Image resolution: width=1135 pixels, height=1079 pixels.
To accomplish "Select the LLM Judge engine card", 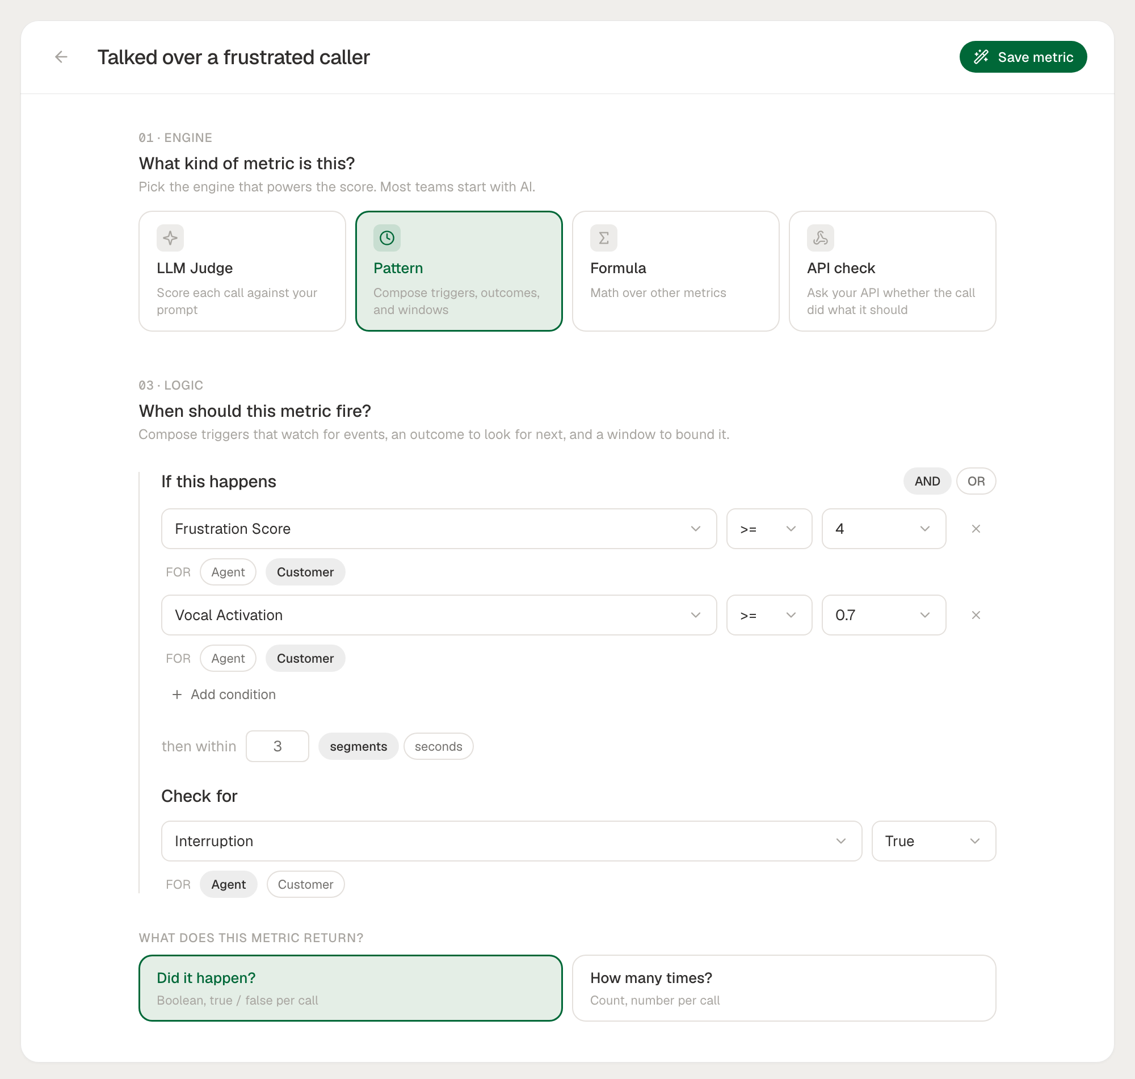I will click(x=242, y=271).
